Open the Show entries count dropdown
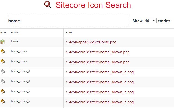 pos(150,21)
